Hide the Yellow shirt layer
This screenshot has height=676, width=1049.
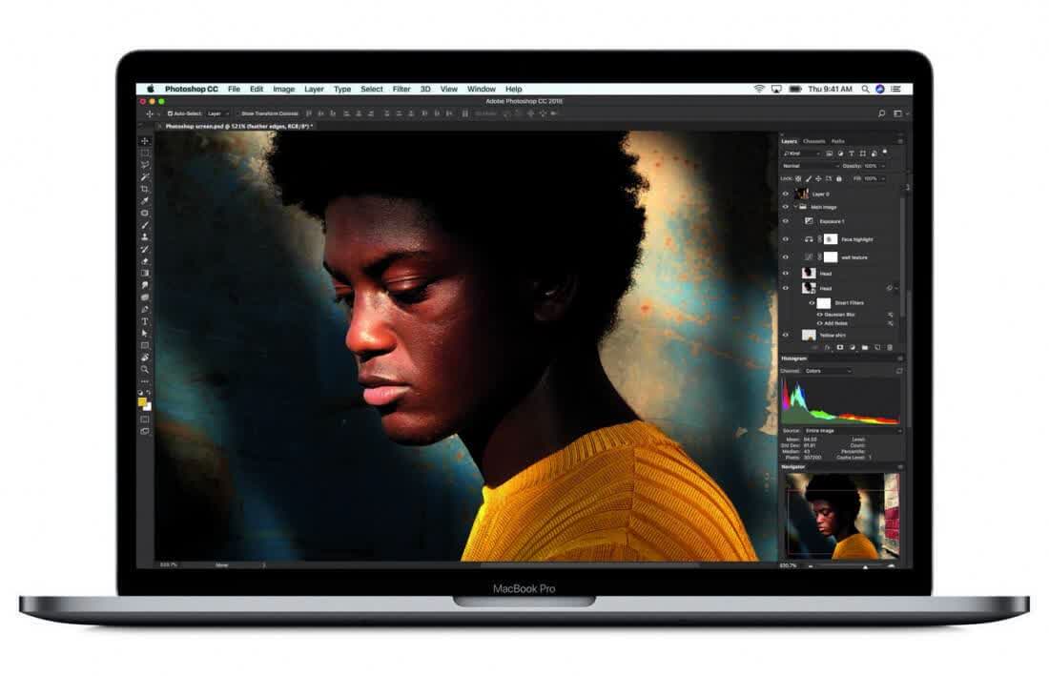pyautogui.click(x=786, y=335)
